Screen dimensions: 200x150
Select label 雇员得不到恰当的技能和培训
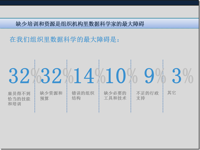19,99
